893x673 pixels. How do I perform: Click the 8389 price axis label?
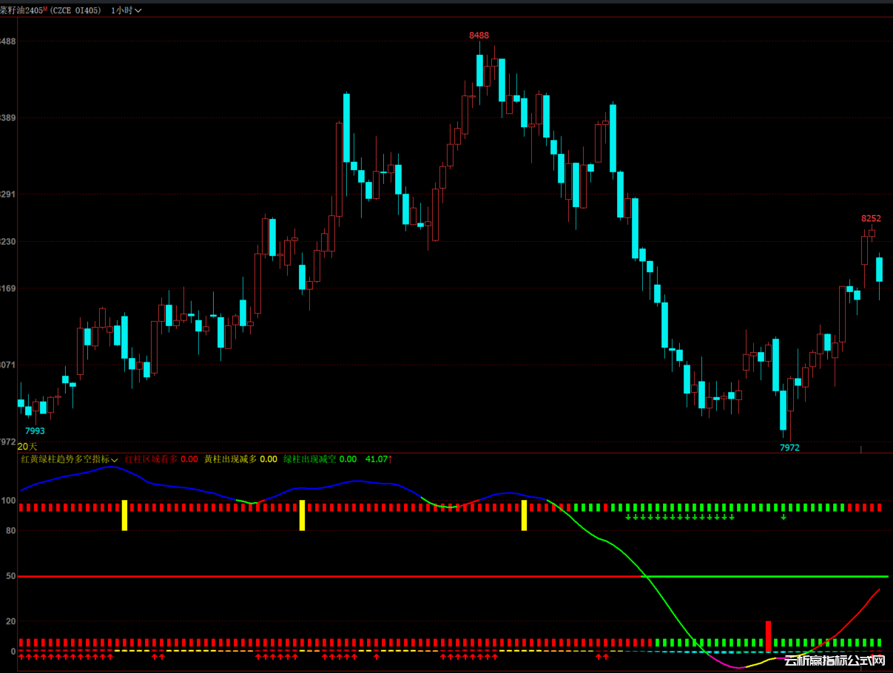pyautogui.click(x=8, y=118)
